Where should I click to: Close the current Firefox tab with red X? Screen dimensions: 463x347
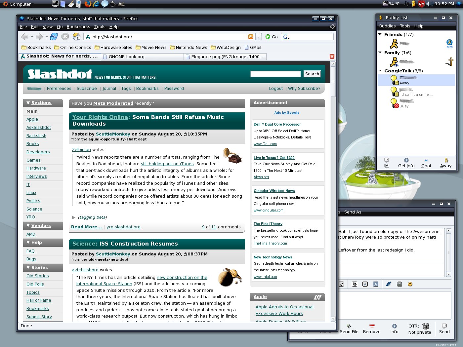tap(332, 57)
